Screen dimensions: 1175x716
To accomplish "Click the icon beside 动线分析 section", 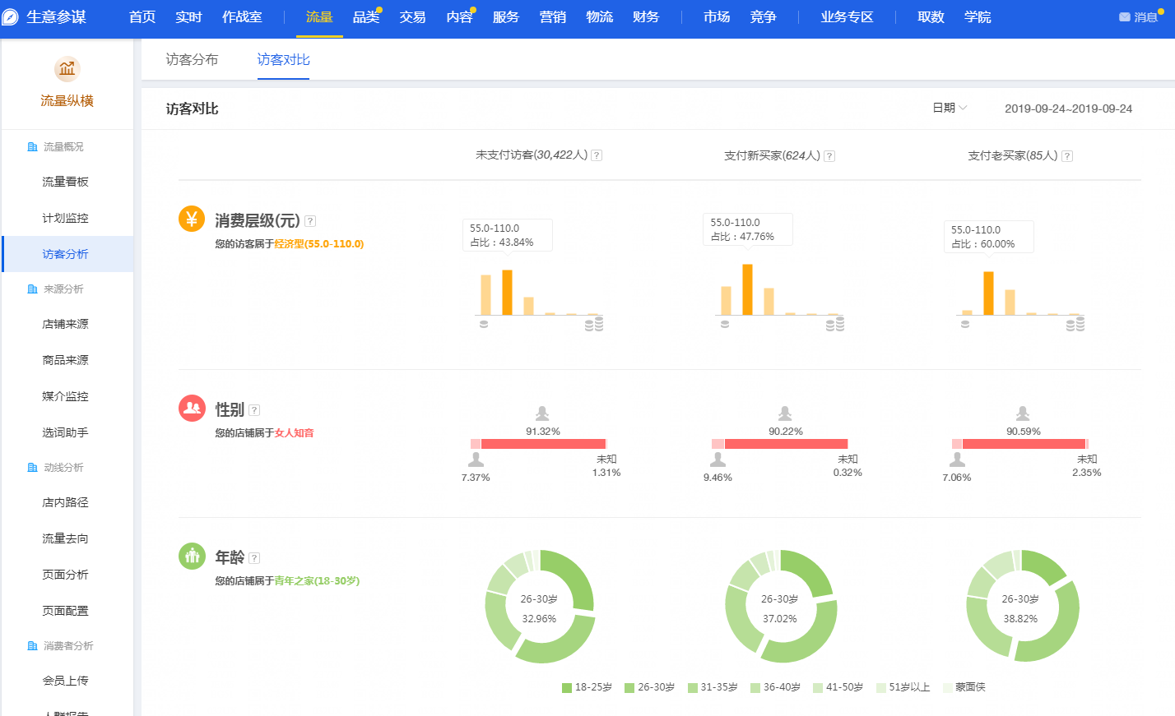I will 32,468.
